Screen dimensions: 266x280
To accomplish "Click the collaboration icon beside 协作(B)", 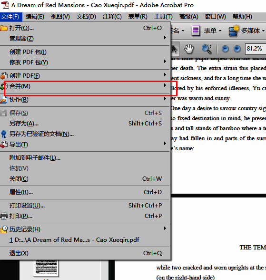I will coord(4,100).
